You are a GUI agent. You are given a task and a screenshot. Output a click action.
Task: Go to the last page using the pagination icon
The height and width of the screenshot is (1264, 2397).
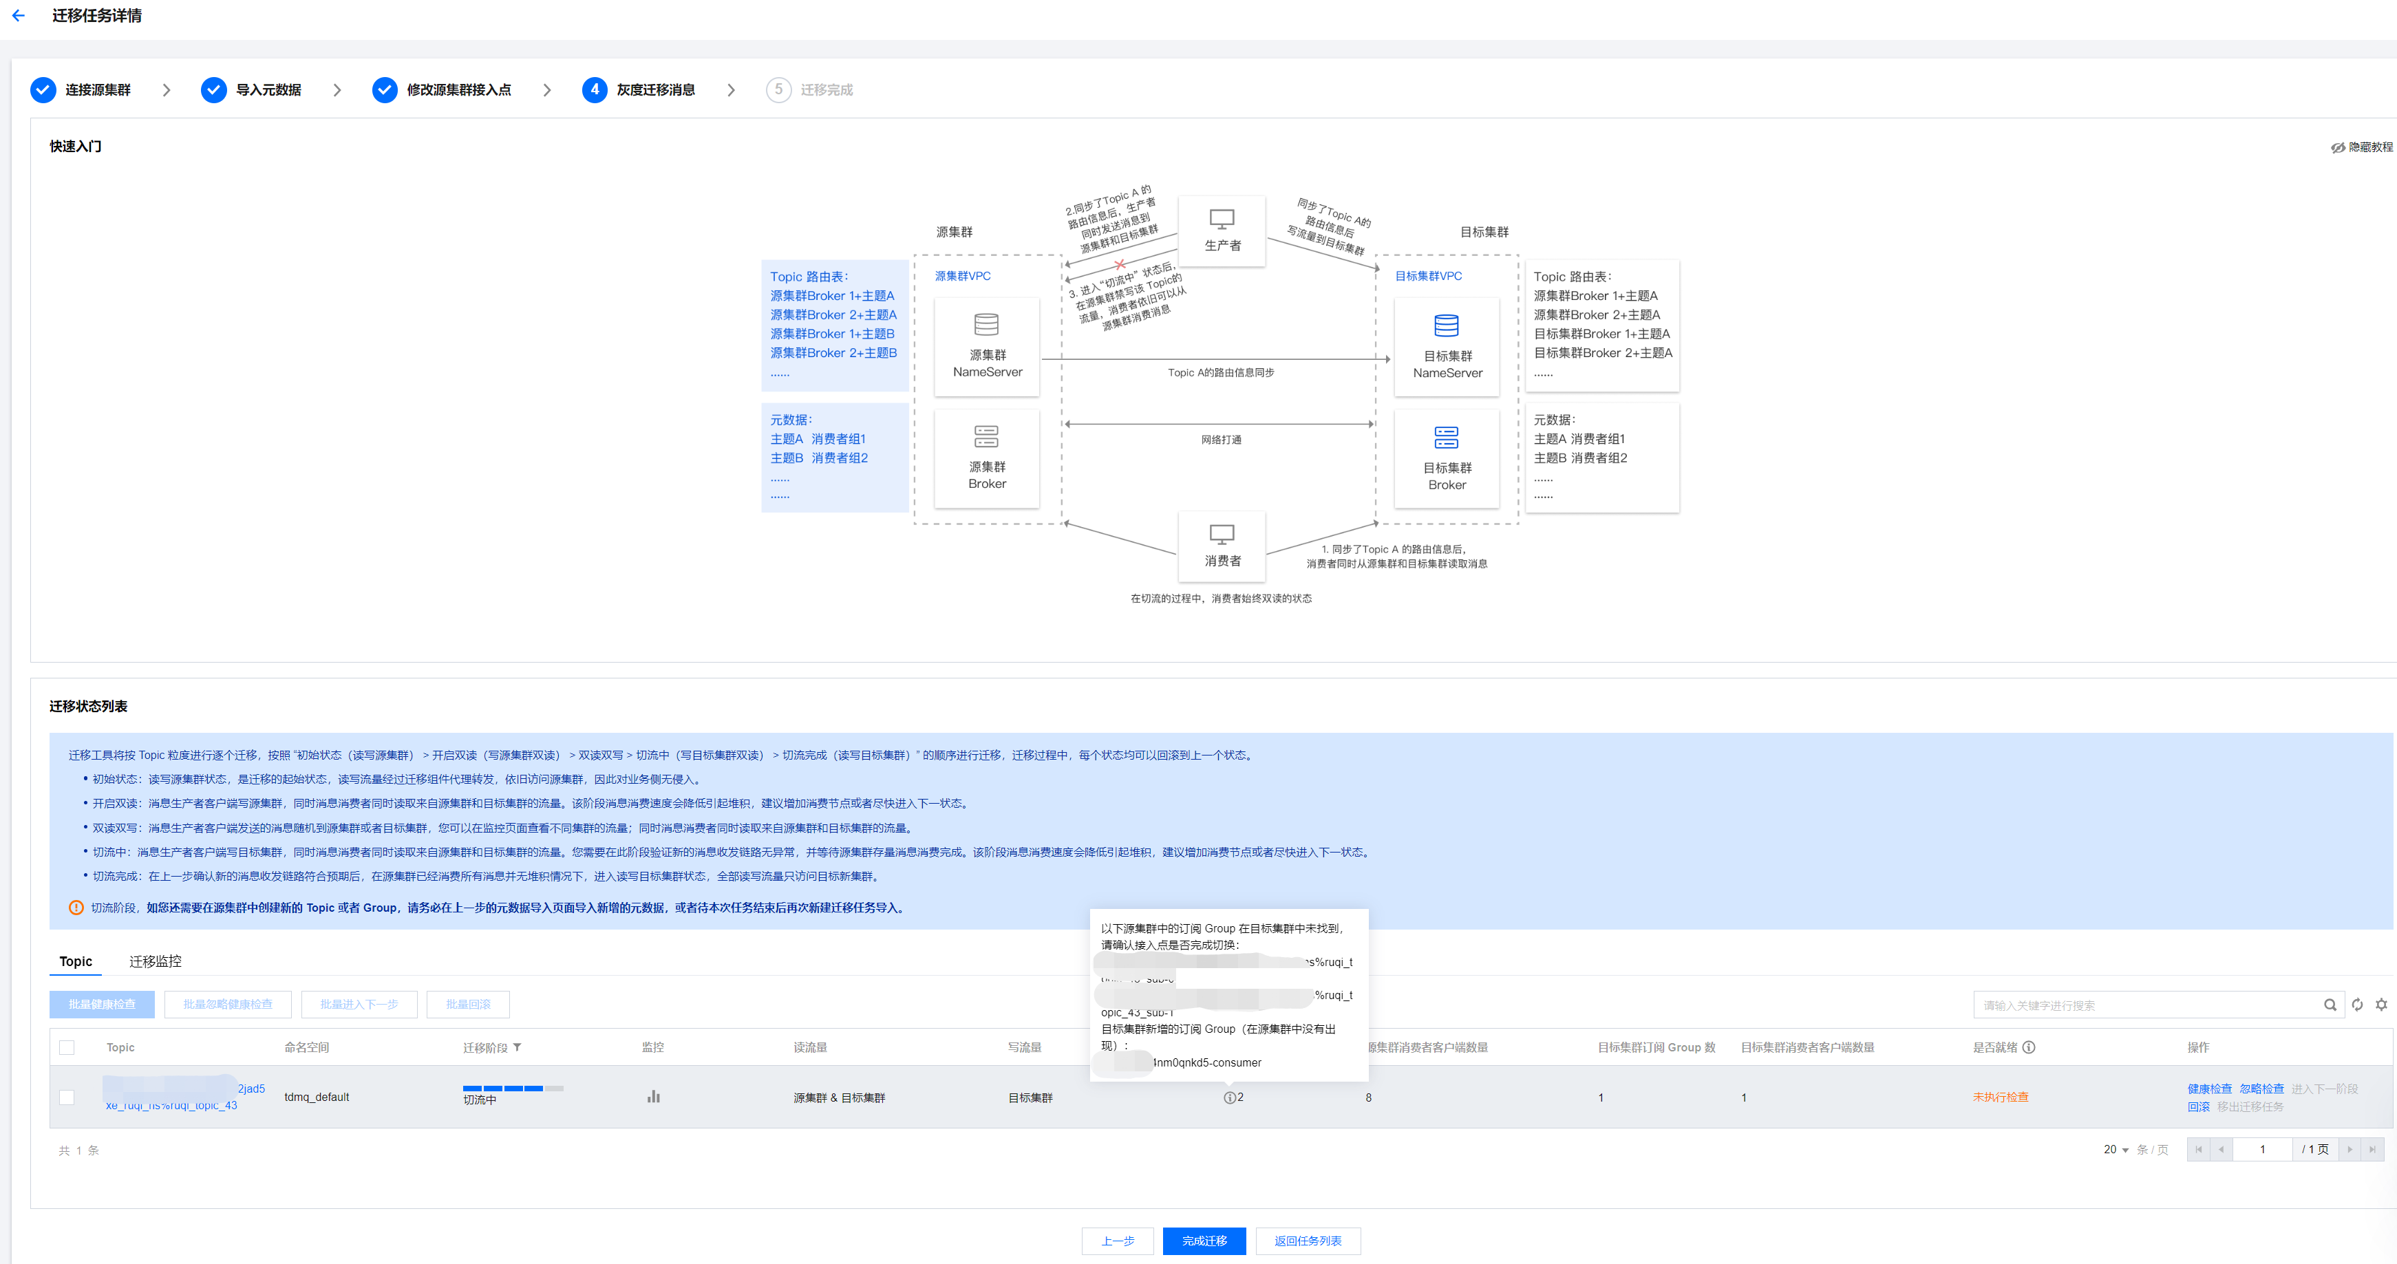tap(2372, 1150)
